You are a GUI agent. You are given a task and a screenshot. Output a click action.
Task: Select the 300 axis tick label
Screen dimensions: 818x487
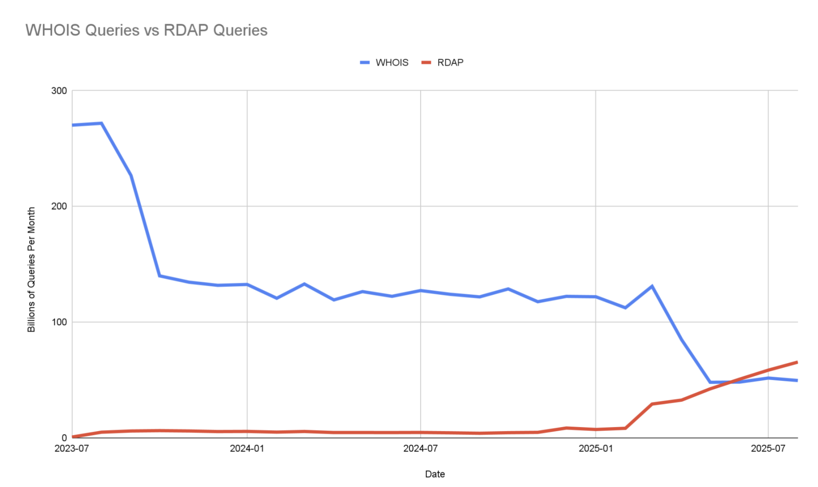coord(59,91)
